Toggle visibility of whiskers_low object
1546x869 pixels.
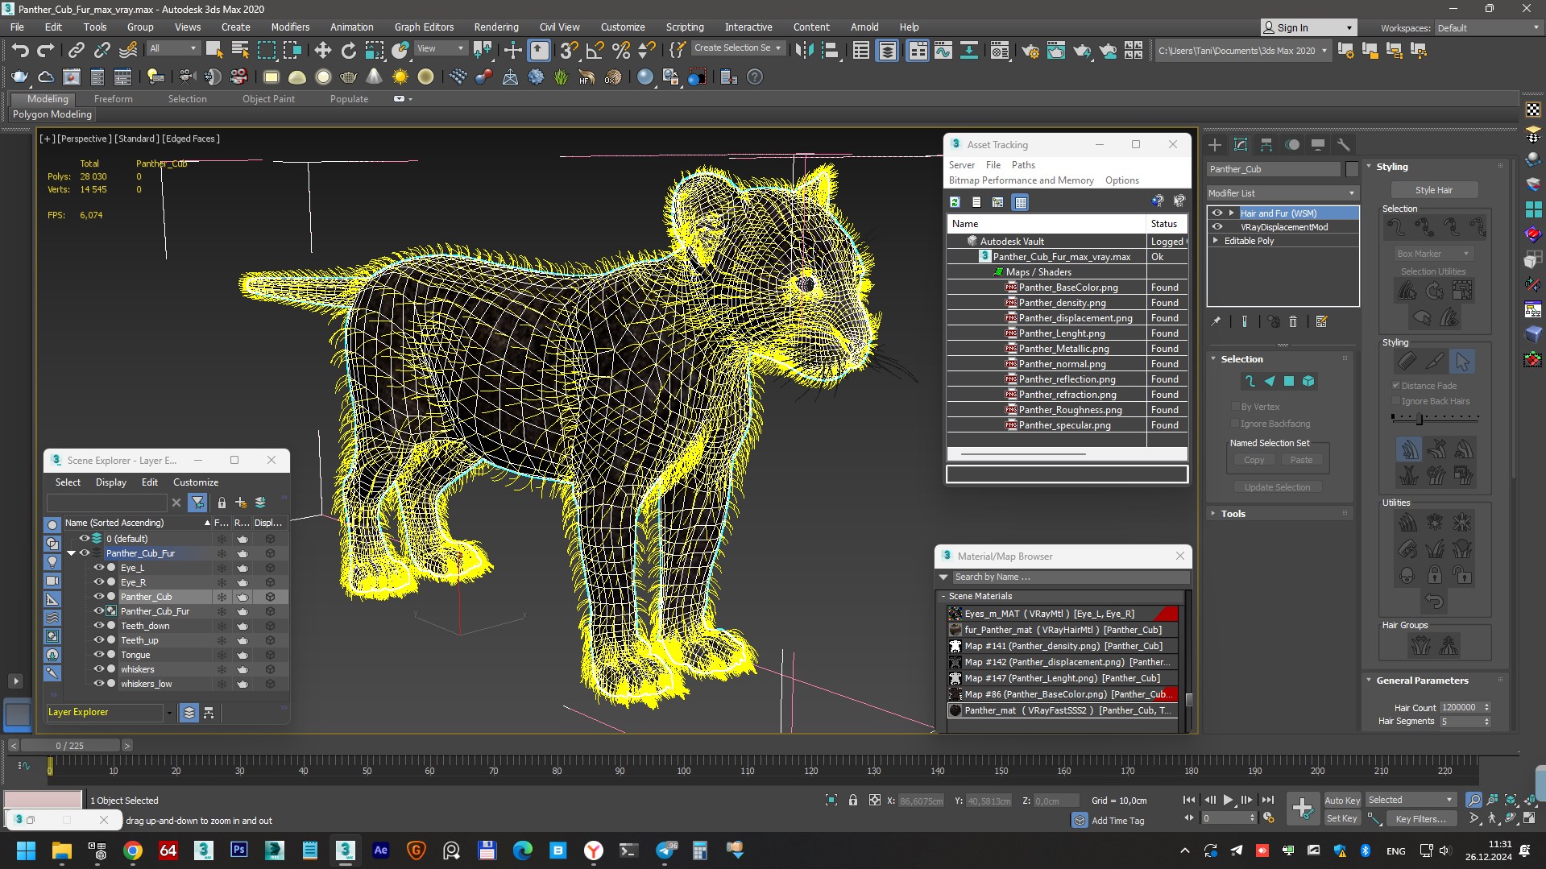pyautogui.click(x=99, y=684)
